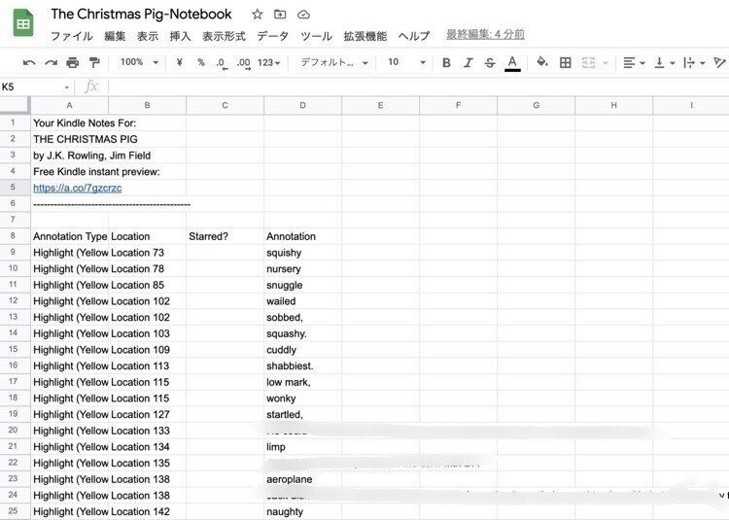Select row 8 header
The width and height of the screenshot is (729, 520).
click(x=13, y=236)
